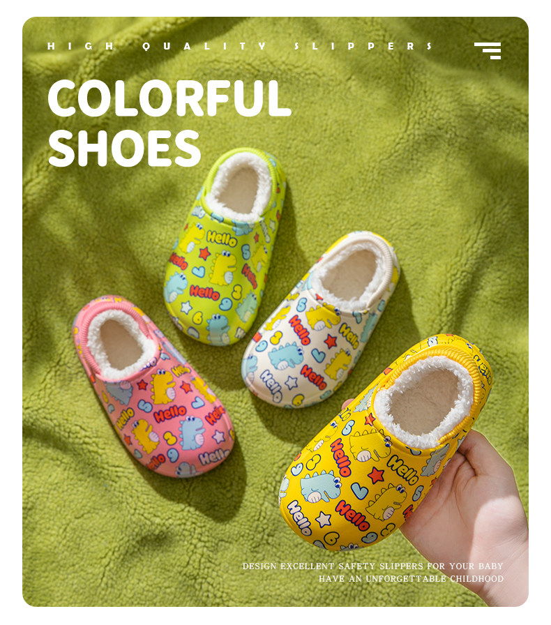
Task: Click the fleece lining of cream slipper
Action: [x=349, y=273]
